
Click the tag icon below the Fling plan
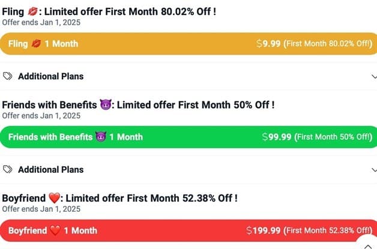pyautogui.click(x=8, y=76)
